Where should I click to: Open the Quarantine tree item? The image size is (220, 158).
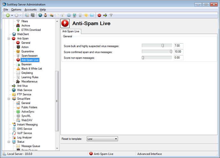tap(27, 51)
